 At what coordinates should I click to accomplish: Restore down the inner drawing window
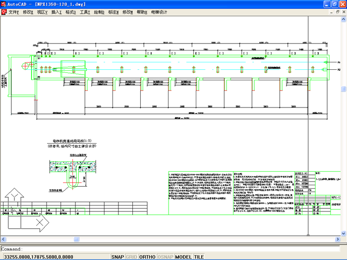336,11
